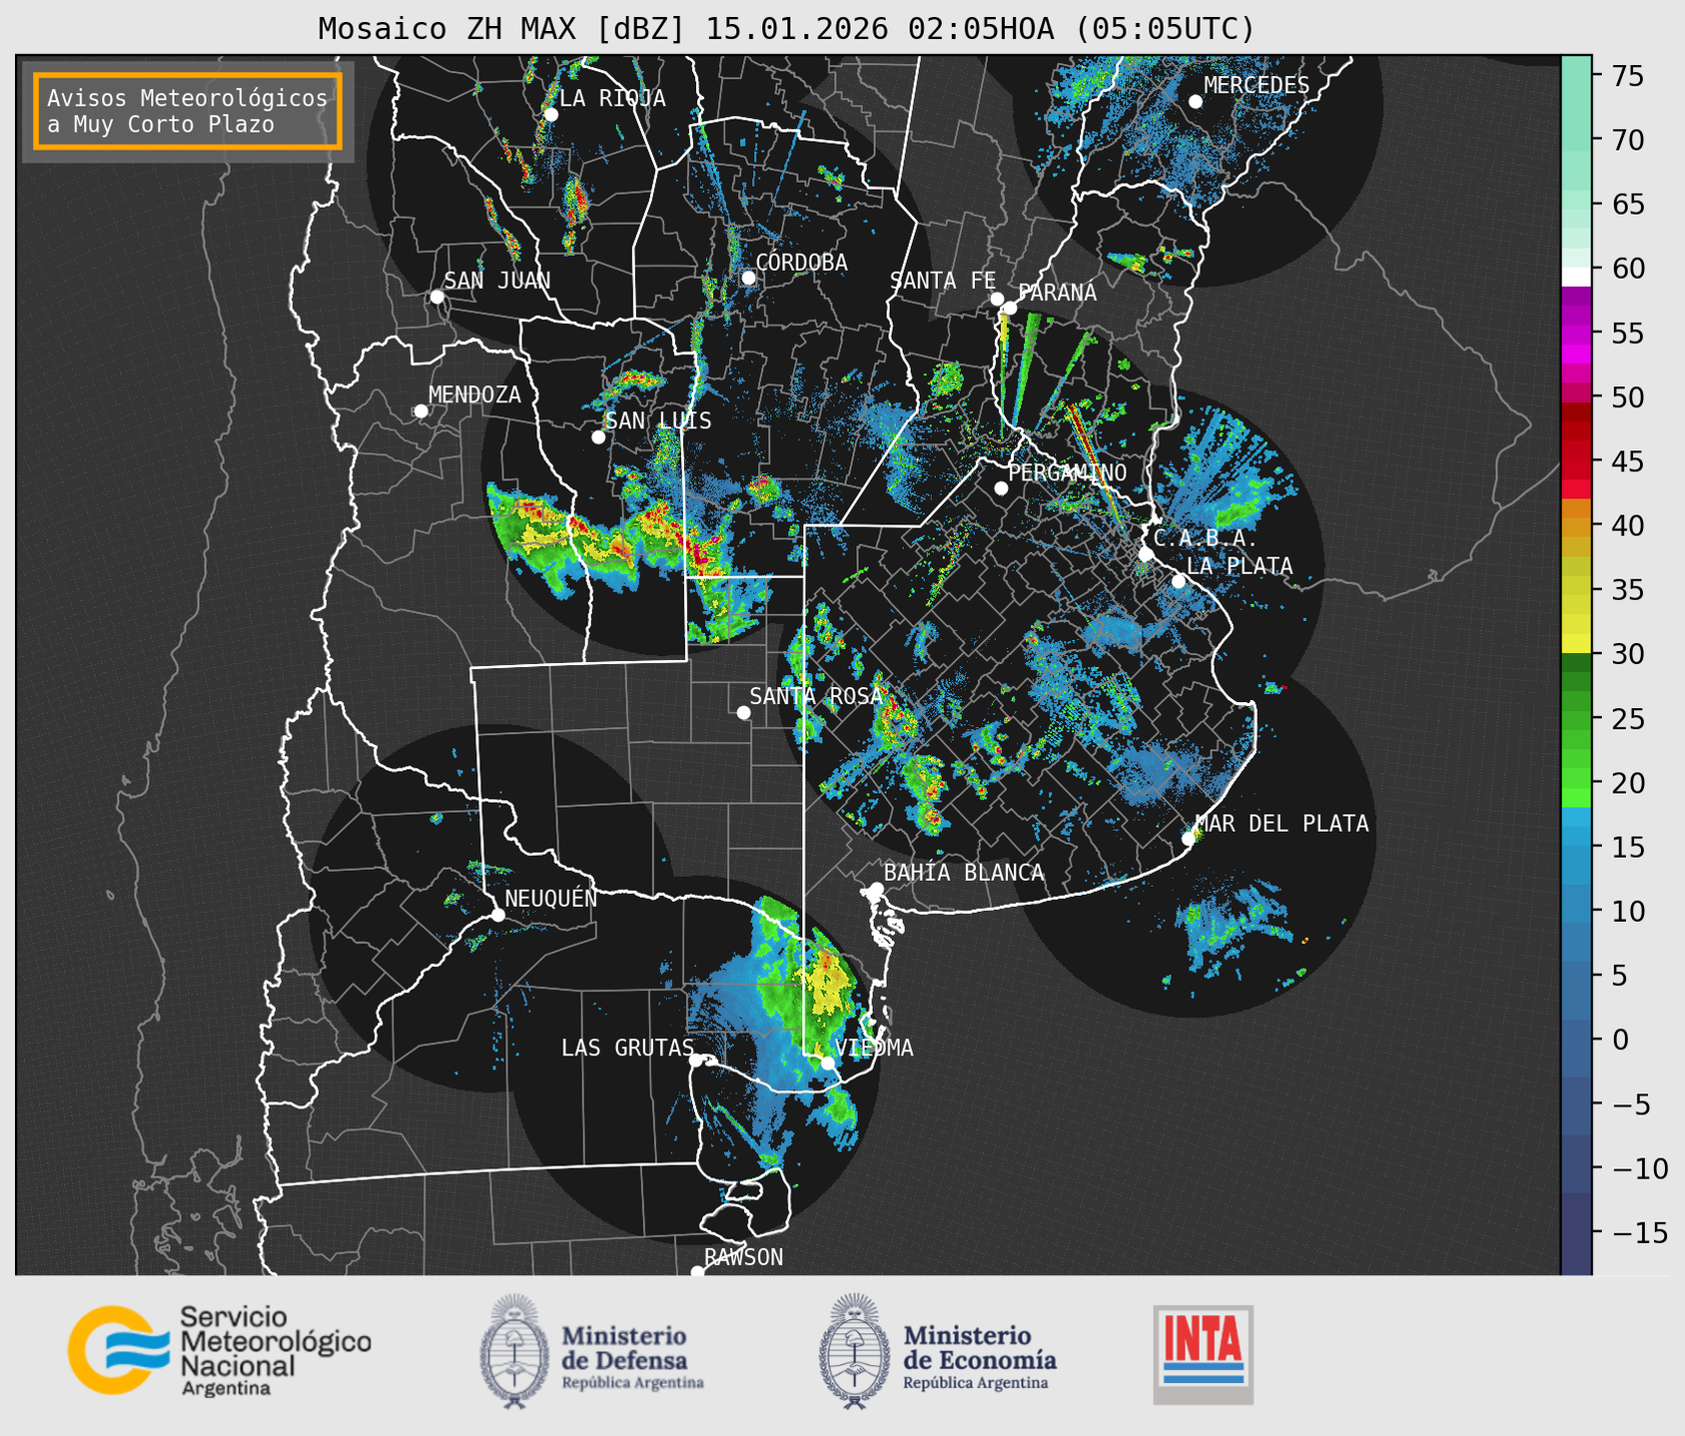This screenshot has width=1685, height=1436.
Task: Click the Pergamino city marker dot
Action: point(1001,488)
